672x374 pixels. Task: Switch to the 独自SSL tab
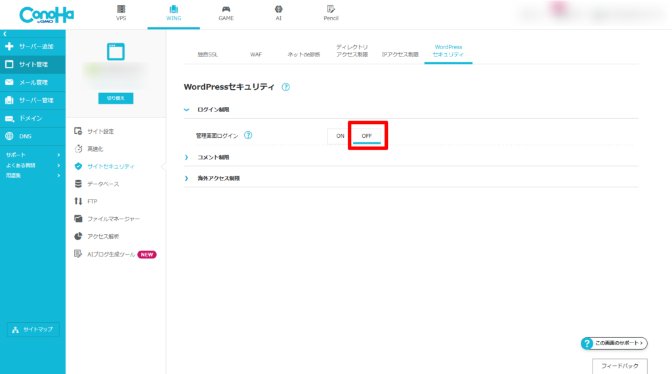pos(208,54)
